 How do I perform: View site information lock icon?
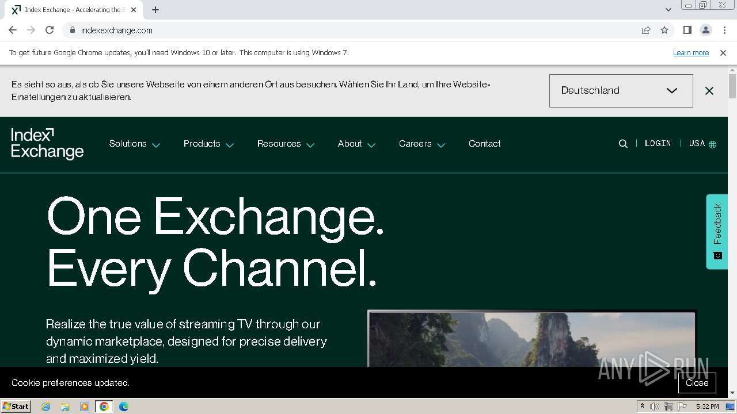click(x=72, y=30)
